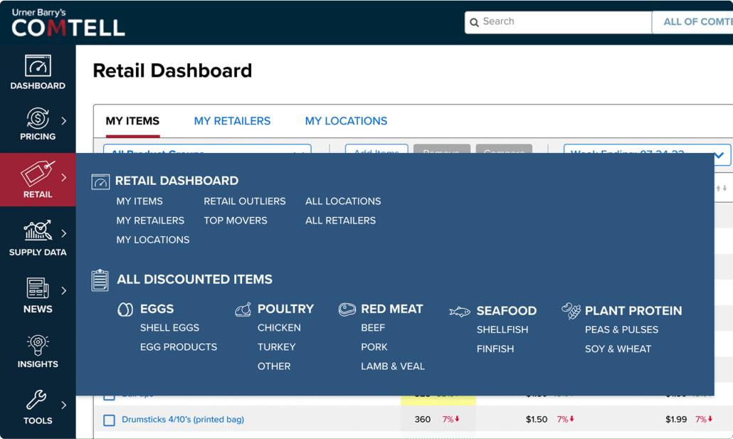Check the Drumsticks 4/10's row checkbox
Viewport: 733px width, 439px height.
coord(109,420)
